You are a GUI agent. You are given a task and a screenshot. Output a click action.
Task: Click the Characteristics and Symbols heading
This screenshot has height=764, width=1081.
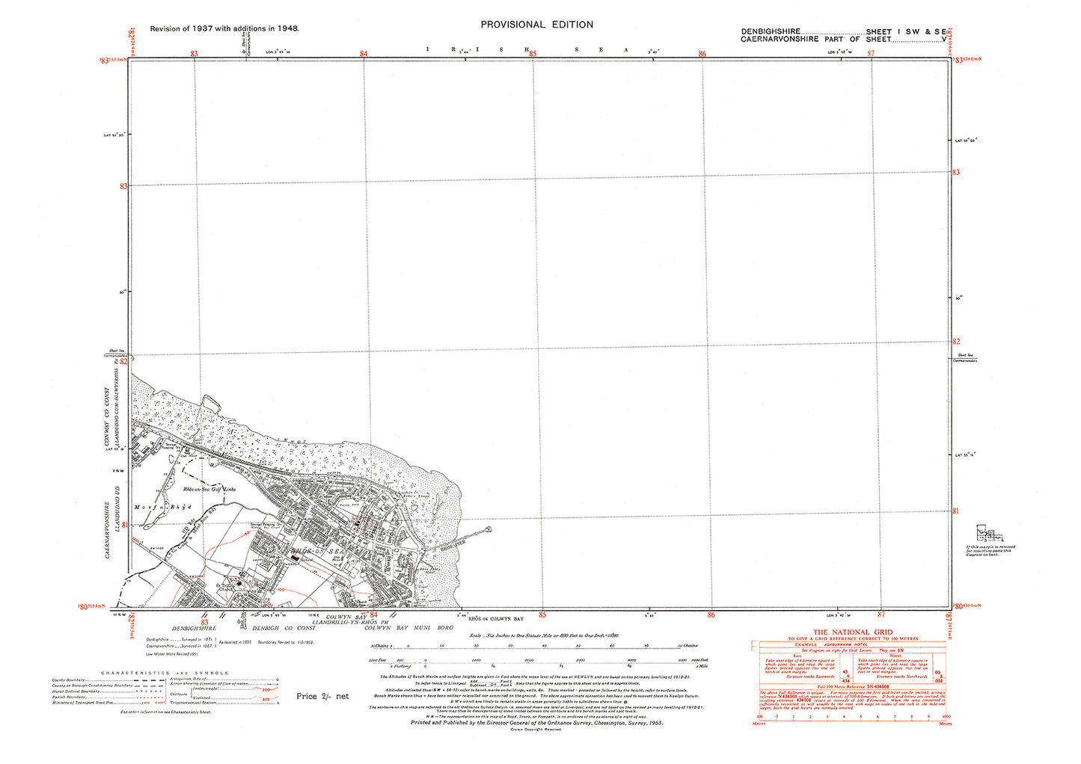point(165,673)
